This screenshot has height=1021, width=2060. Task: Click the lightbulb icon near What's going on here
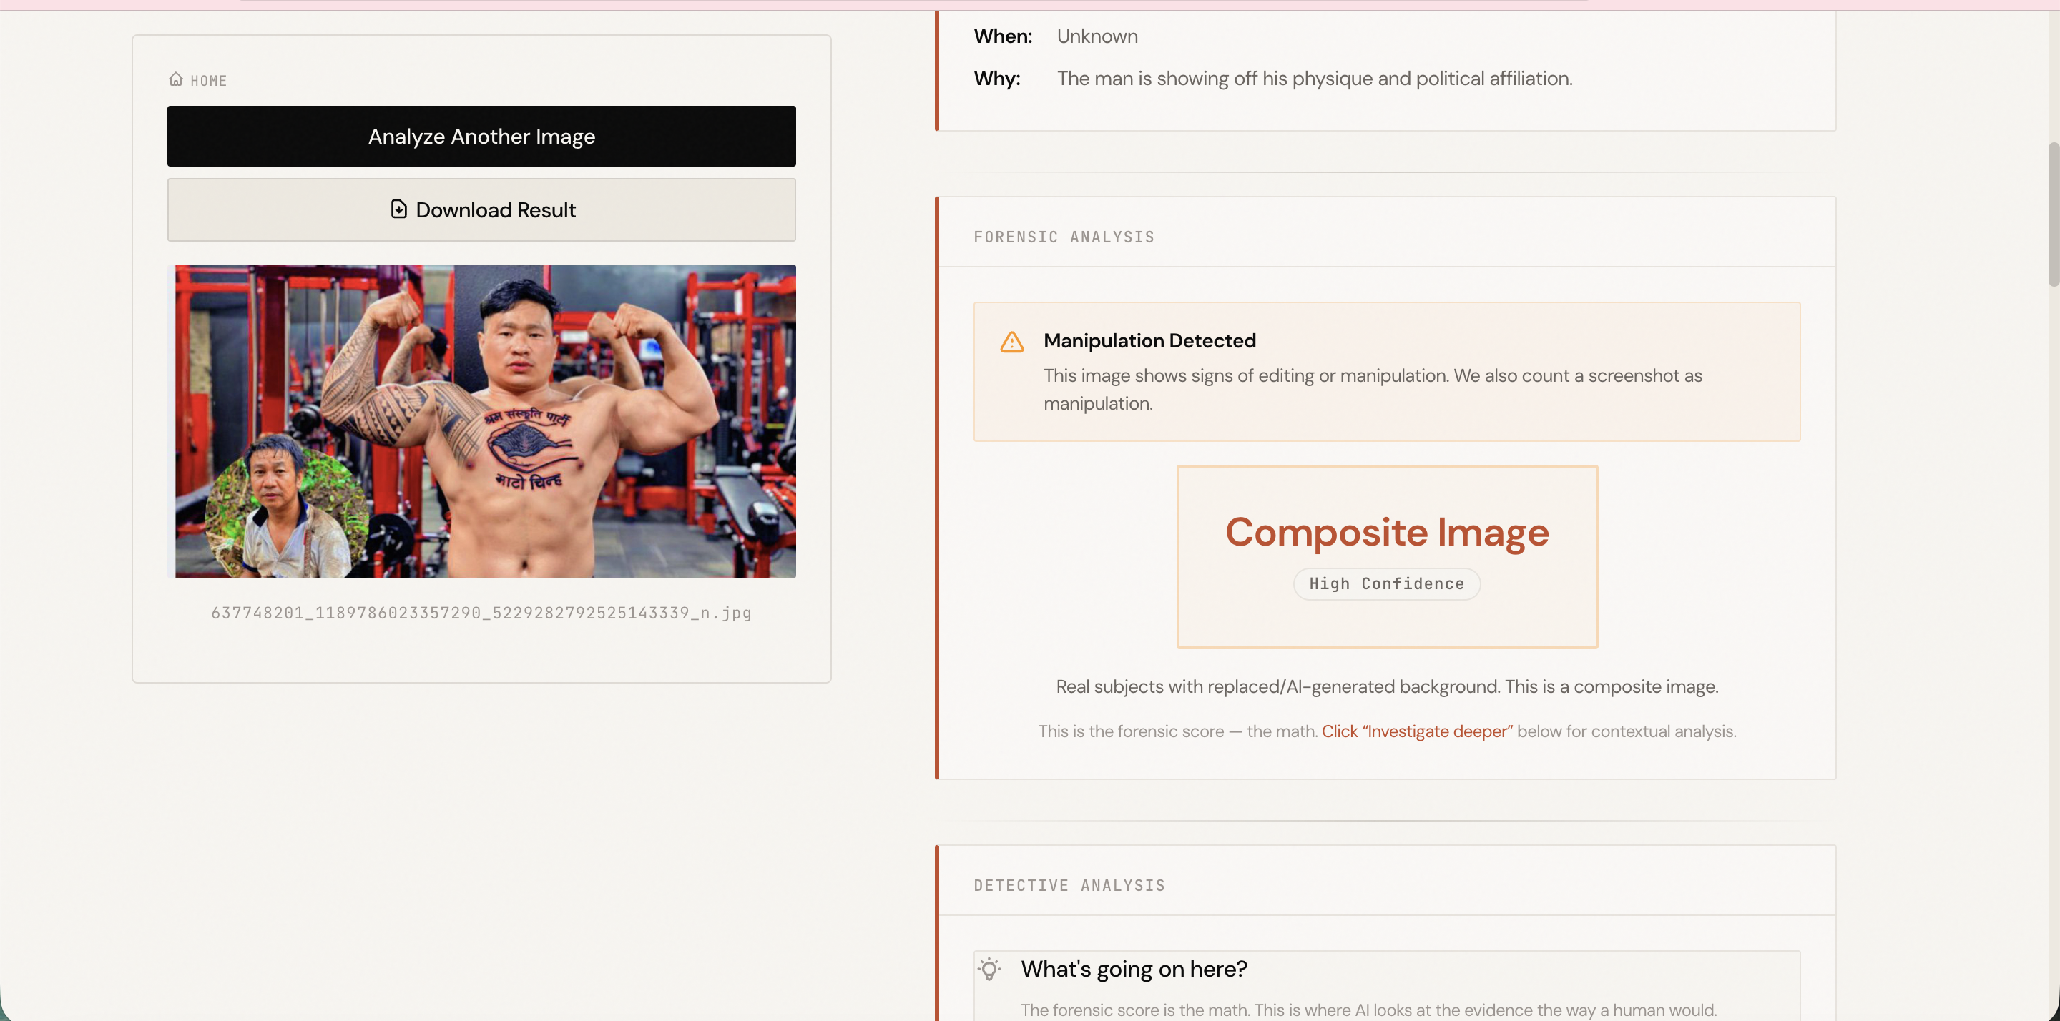[991, 968]
